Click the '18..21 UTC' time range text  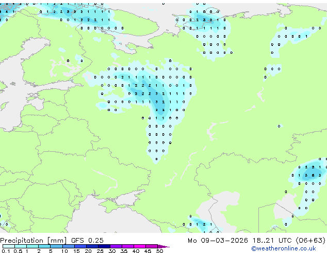(x=272, y=241)
